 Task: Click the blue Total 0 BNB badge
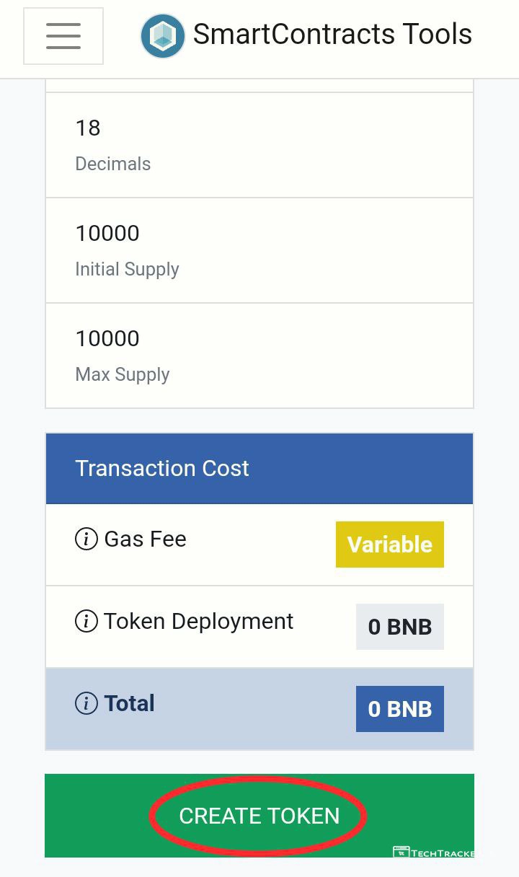click(400, 709)
